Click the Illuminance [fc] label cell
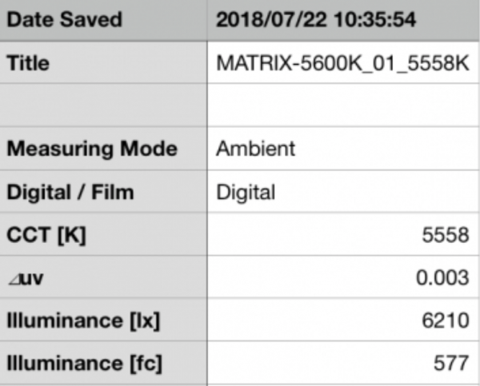The image size is (480, 386). pos(103,364)
